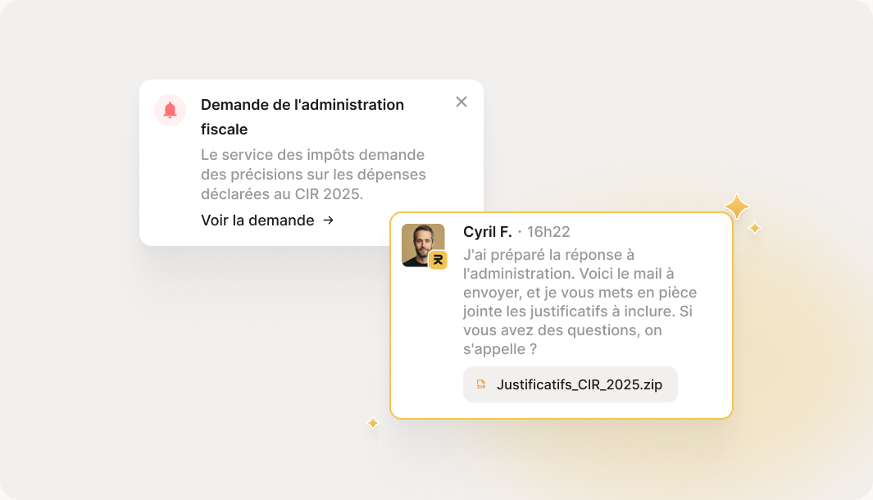Click the 16h22 message timestamp

point(548,232)
